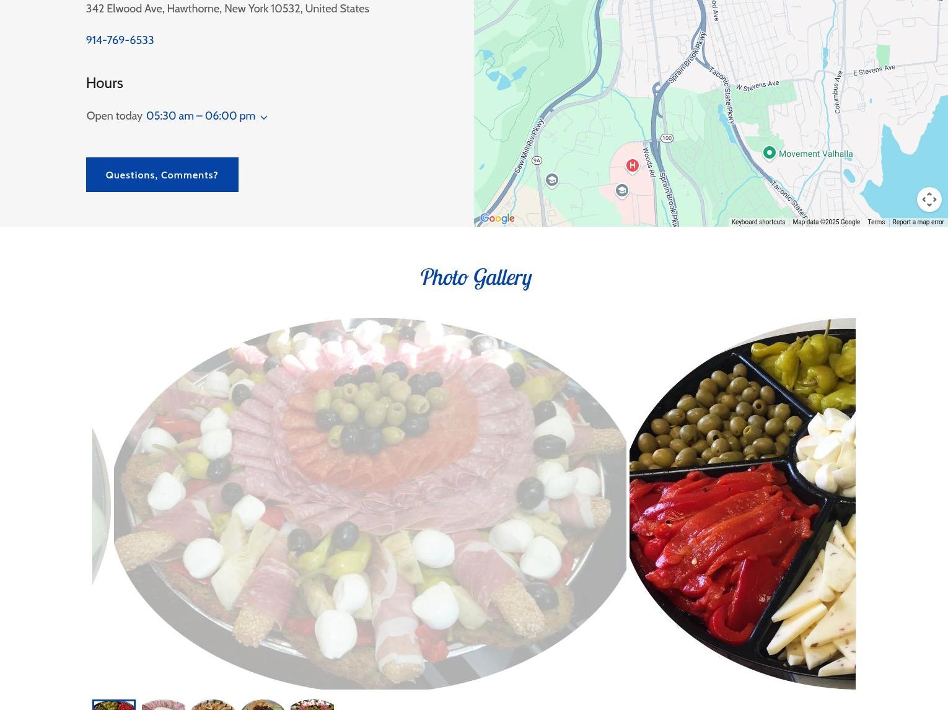Click the school marker below the hospital

pos(621,191)
